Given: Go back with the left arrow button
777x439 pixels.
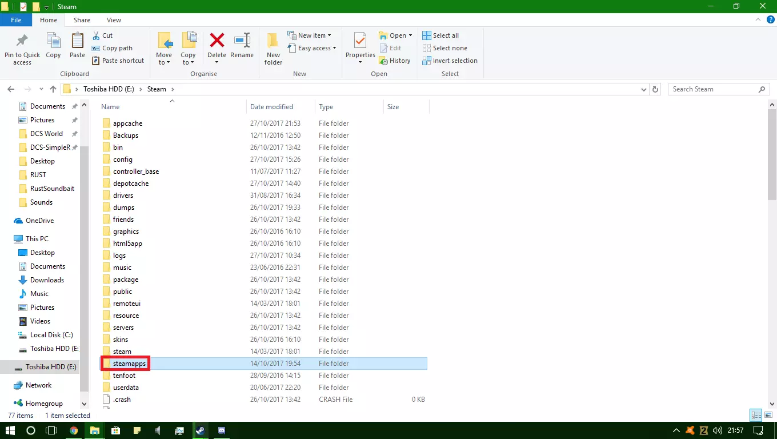Looking at the screenshot, I should point(11,89).
